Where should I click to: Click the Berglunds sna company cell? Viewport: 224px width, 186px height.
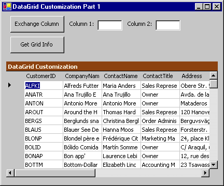point(82,120)
